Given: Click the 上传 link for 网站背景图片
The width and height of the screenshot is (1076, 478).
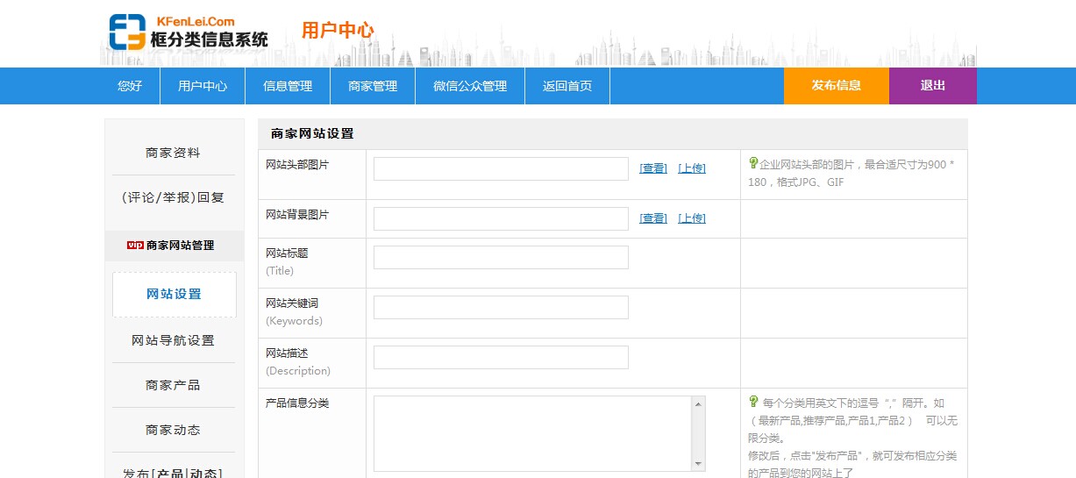Looking at the screenshot, I should tap(691, 218).
